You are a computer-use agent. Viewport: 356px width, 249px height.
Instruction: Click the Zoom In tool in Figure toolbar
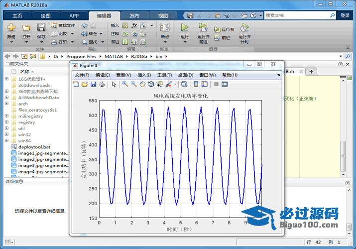(x=125, y=84)
